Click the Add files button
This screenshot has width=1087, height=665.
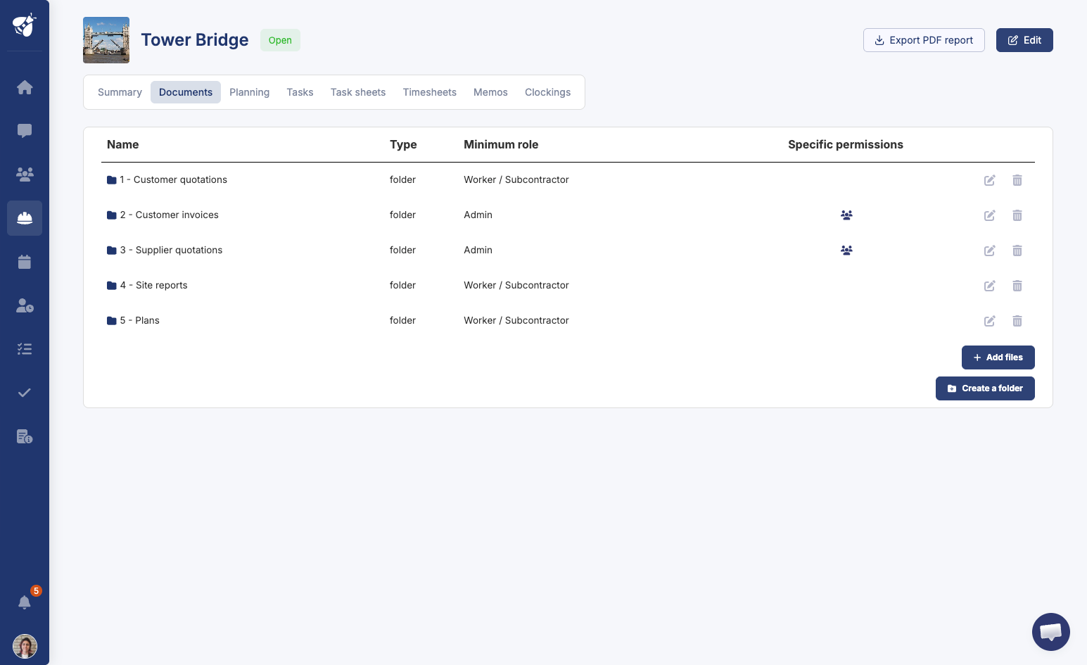pyautogui.click(x=998, y=357)
